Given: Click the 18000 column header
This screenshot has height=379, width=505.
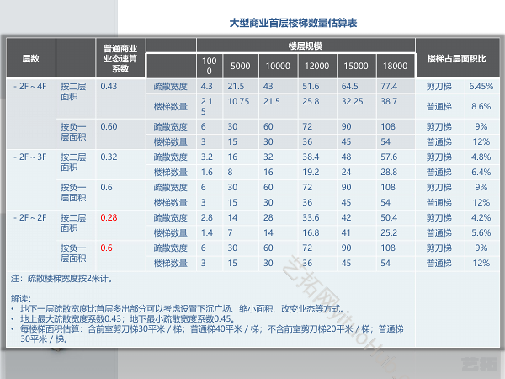Looking at the screenshot, I should point(395,66).
